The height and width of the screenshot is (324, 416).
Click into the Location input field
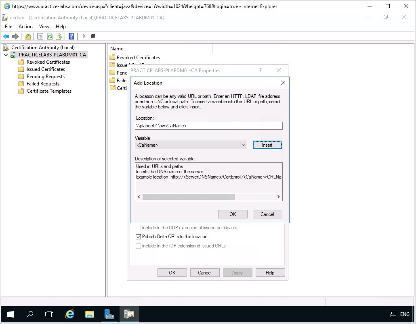208,126
